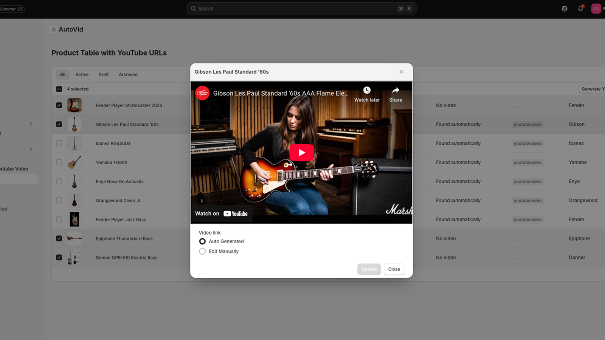Click the lock icon next to AutoVid
Screen dimensions: 605x340
[x=53, y=29]
